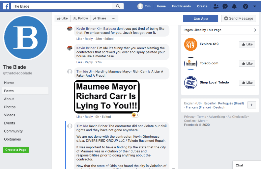The height and width of the screenshot is (169, 261).
Task: Select Photos in the left sidebar
Action: pos(10,107)
